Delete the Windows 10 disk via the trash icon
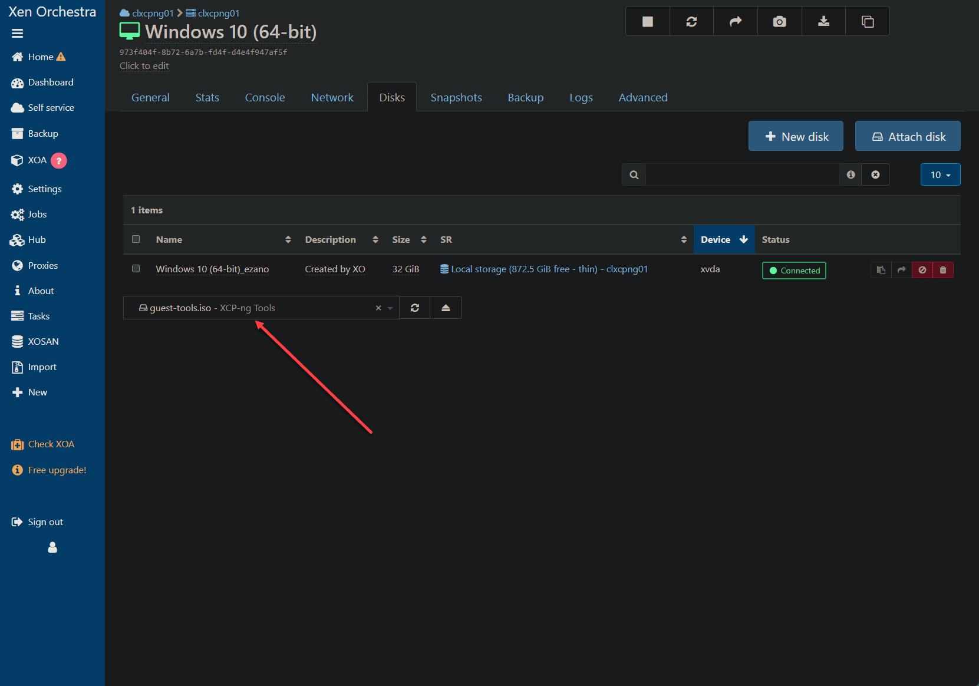The height and width of the screenshot is (686, 979). point(943,270)
